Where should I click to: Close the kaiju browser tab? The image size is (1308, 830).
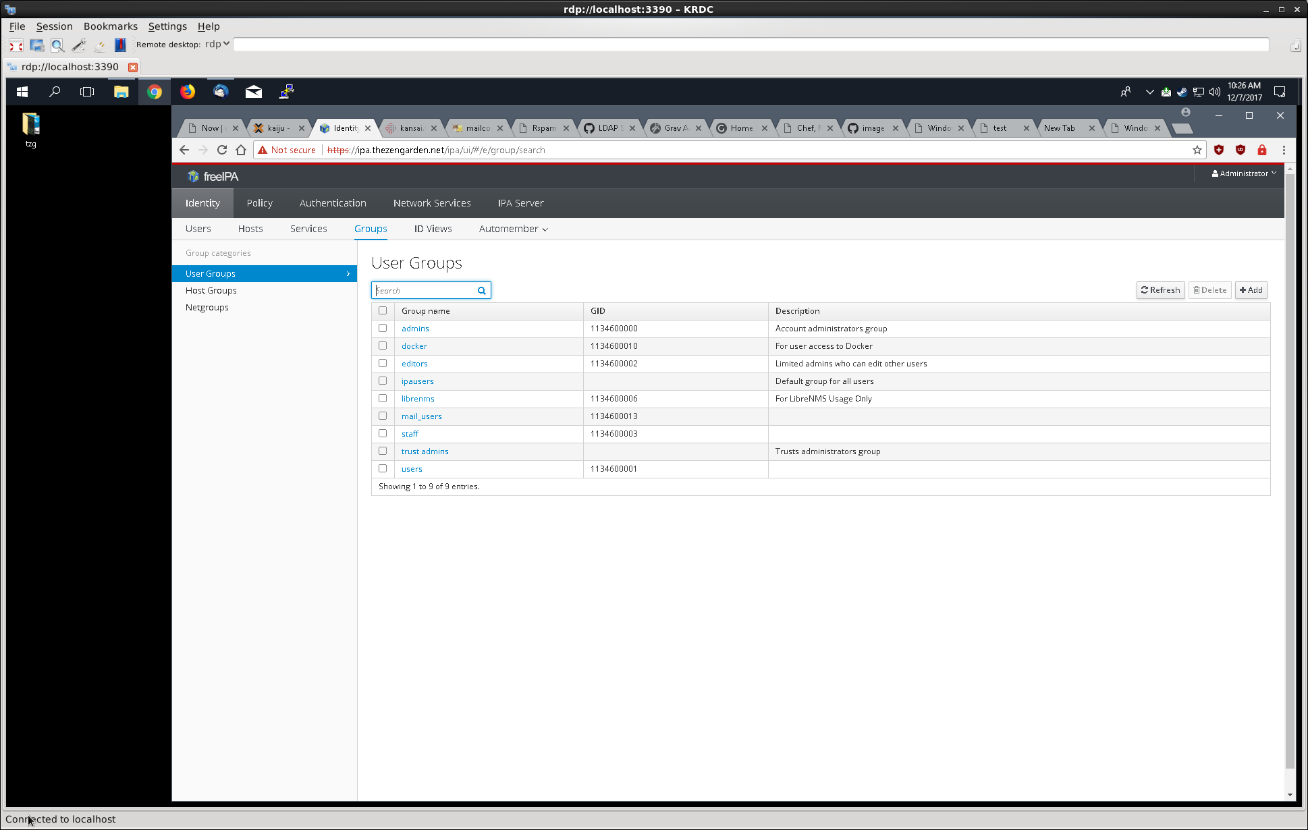click(x=302, y=128)
